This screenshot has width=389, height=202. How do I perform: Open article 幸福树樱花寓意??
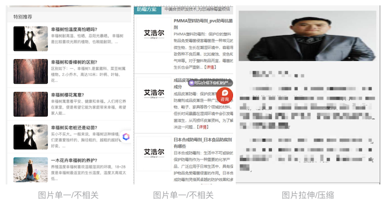[67, 95]
